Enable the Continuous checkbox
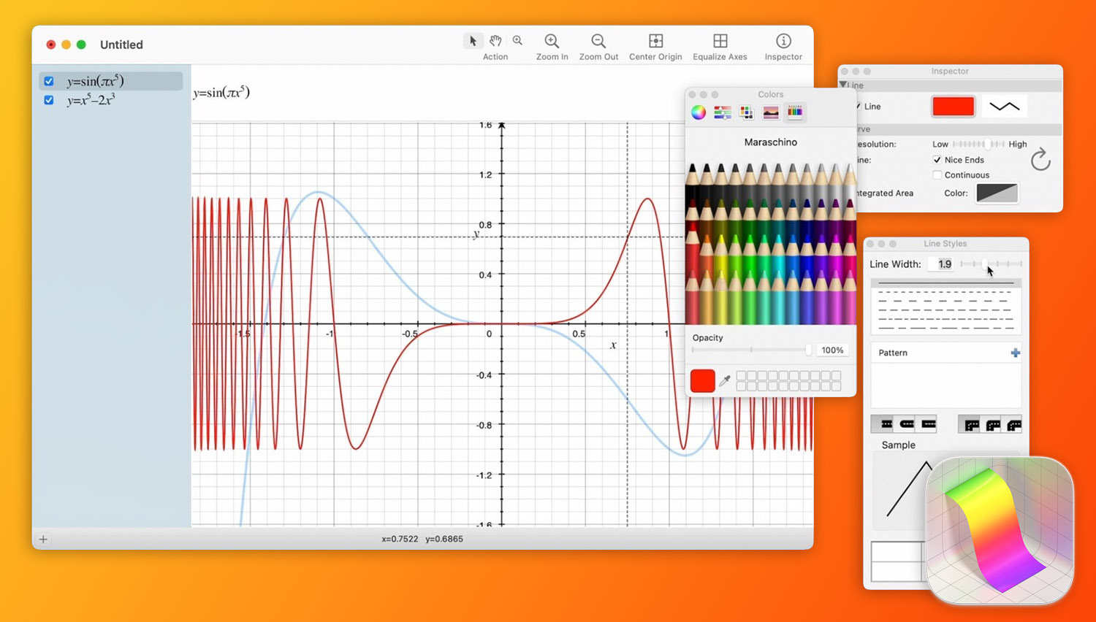Image resolution: width=1096 pixels, height=622 pixels. (x=937, y=175)
